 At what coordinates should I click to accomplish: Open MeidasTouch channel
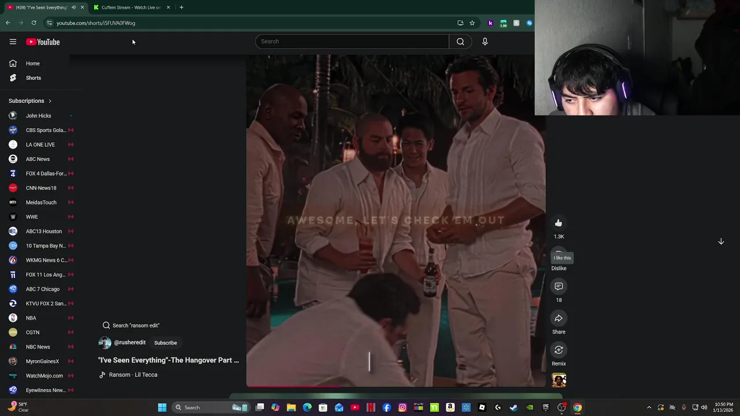[40, 202]
